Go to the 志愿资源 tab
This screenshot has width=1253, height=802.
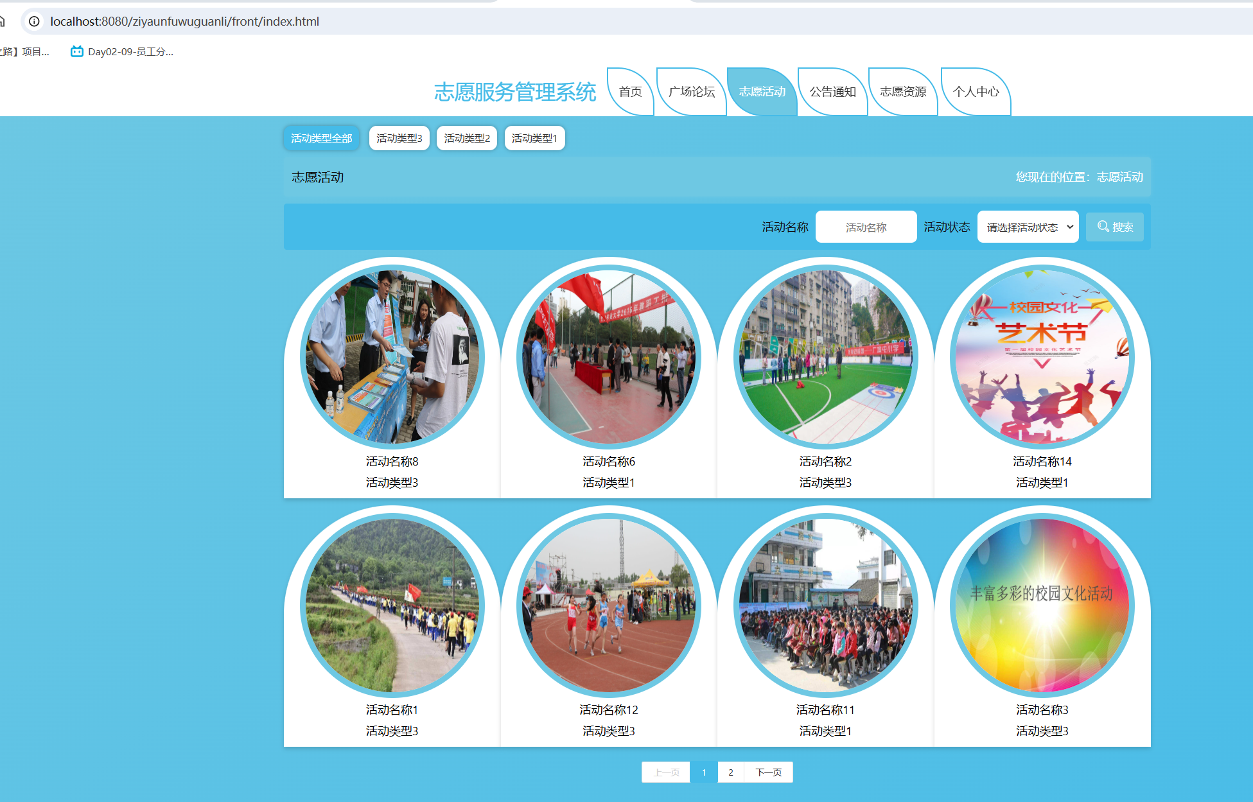(x=902, y=92)
